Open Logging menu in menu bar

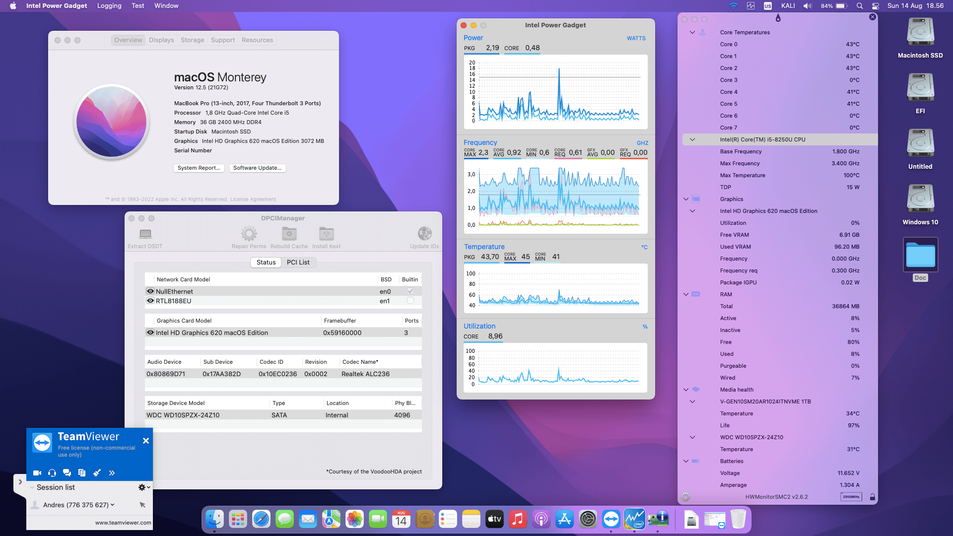(109, 6)
